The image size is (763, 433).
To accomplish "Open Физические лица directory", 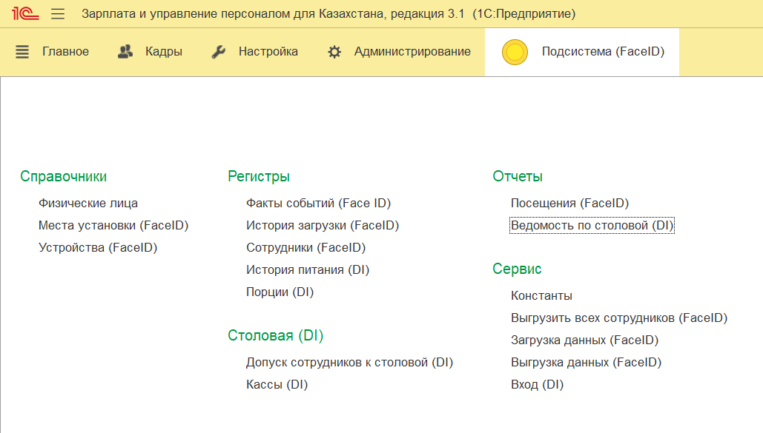I will (x=87, y=203).
